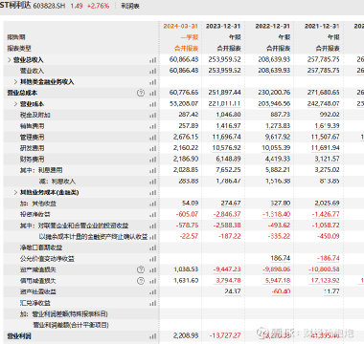Click the 2,025.69 other income value
Viewport: 364px width, 344px height.
click(x=327, y=204)
